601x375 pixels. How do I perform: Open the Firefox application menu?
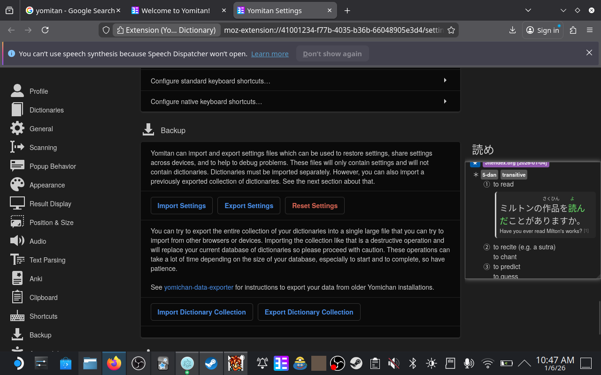click(x=590, y=30)
